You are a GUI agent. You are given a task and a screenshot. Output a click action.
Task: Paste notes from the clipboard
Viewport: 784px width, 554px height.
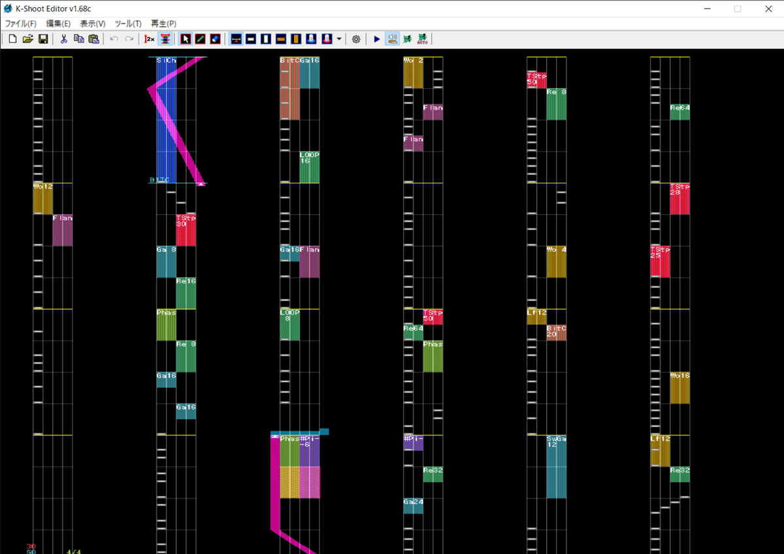(x=94, y=39)
